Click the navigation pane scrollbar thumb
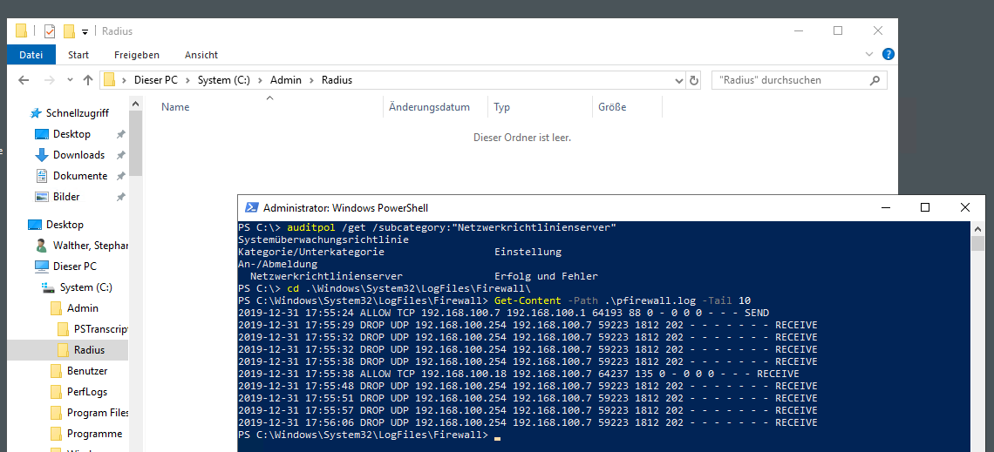The height and width of the screenshot is (452, 994). (136, 143)
